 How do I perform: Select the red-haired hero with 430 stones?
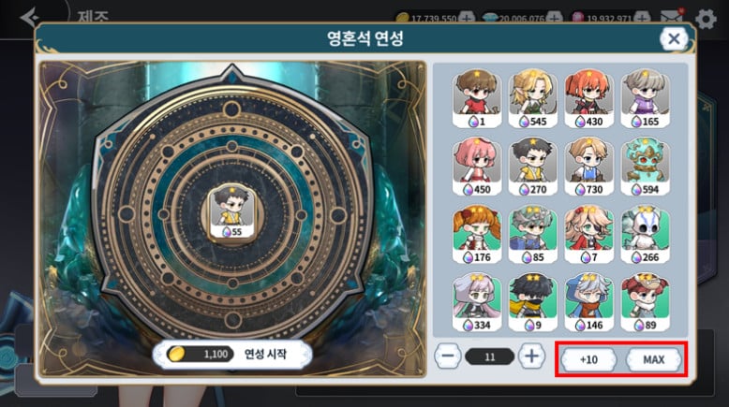(x=588, y=98)
